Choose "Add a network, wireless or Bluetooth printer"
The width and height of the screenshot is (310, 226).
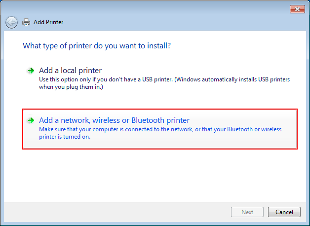[114, 120]
